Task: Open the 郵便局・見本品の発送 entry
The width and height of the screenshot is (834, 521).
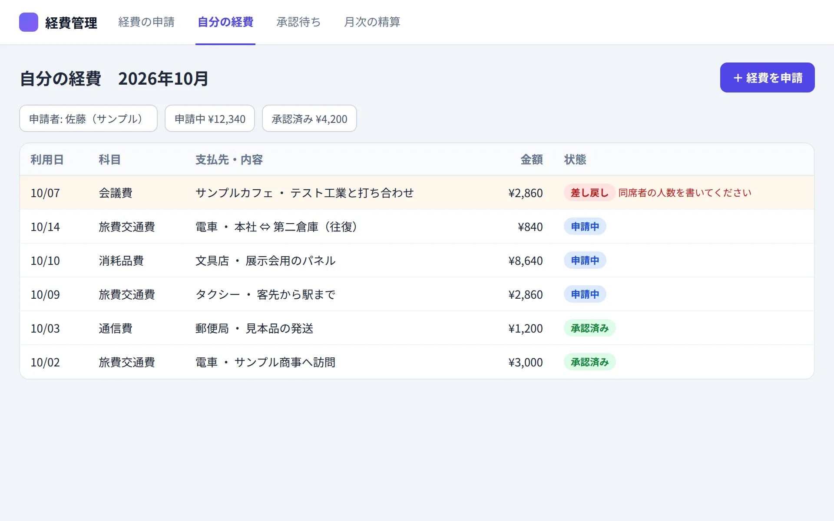Action: [255, 328]
